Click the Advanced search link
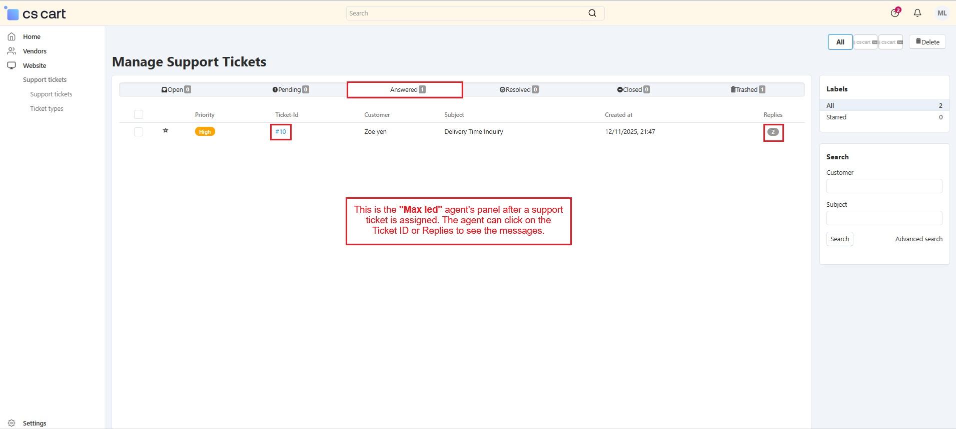Image resolution: width=956 pixels, height=429 pixels. (918, 239)
